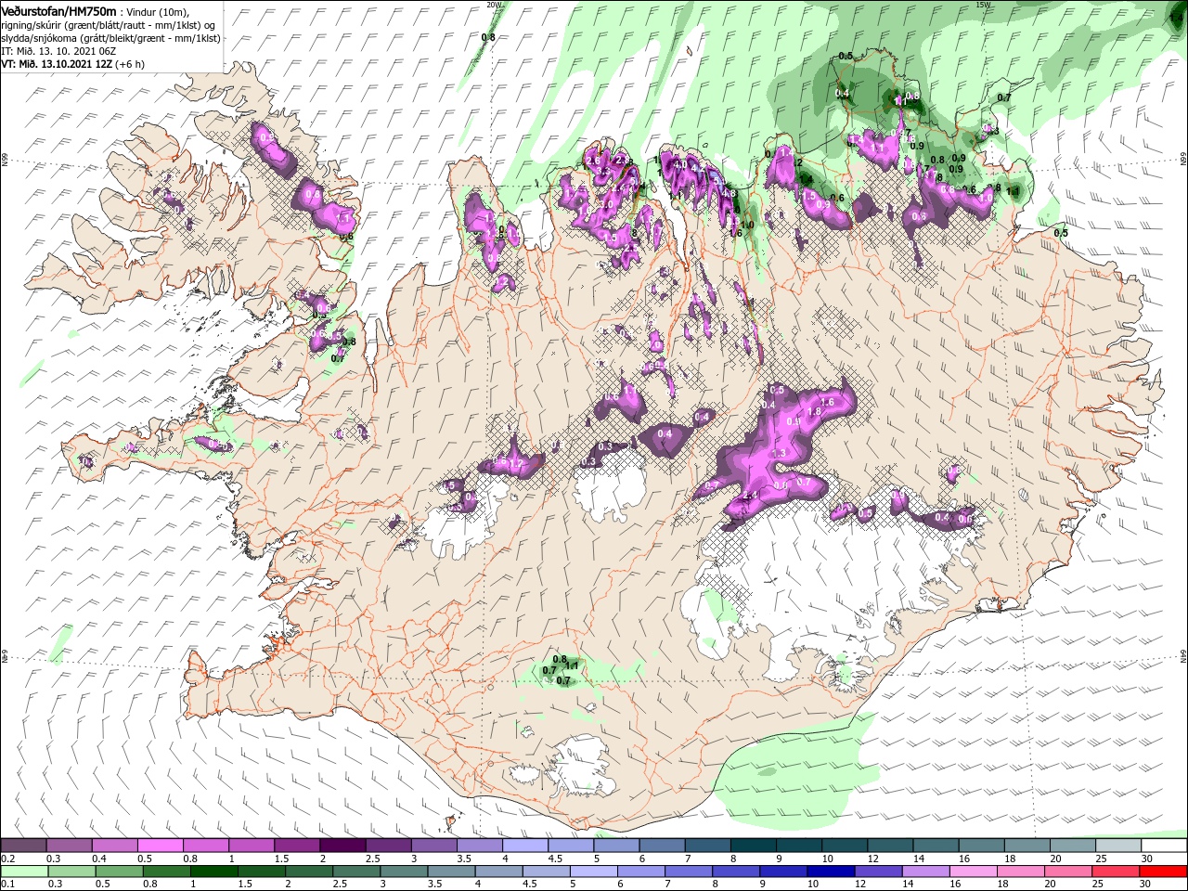Image resolution: width=1188 pixels, height=891 pixels.
Task: Pick the lavender 4 snow legend swatch
Action: click(524, 846)
